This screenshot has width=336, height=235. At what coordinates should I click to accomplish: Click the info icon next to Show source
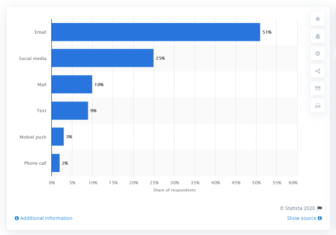320,218
